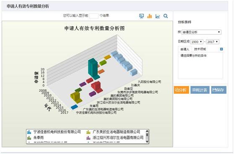The height and width of the screenshot is (154, 234).
Task: Select the 申请人 tab
Action: click(185, 49)
